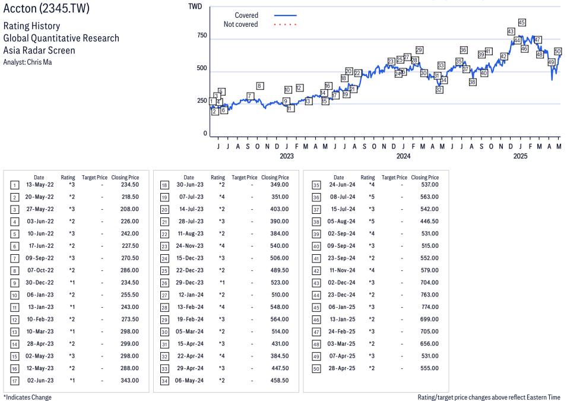
Task: Click chart marker 45 at the price peak
Action: (x=521, y=23)
